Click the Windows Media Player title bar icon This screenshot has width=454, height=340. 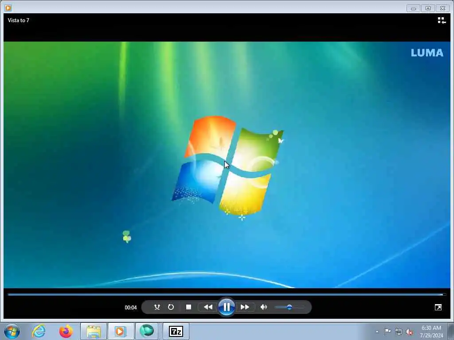8,8
